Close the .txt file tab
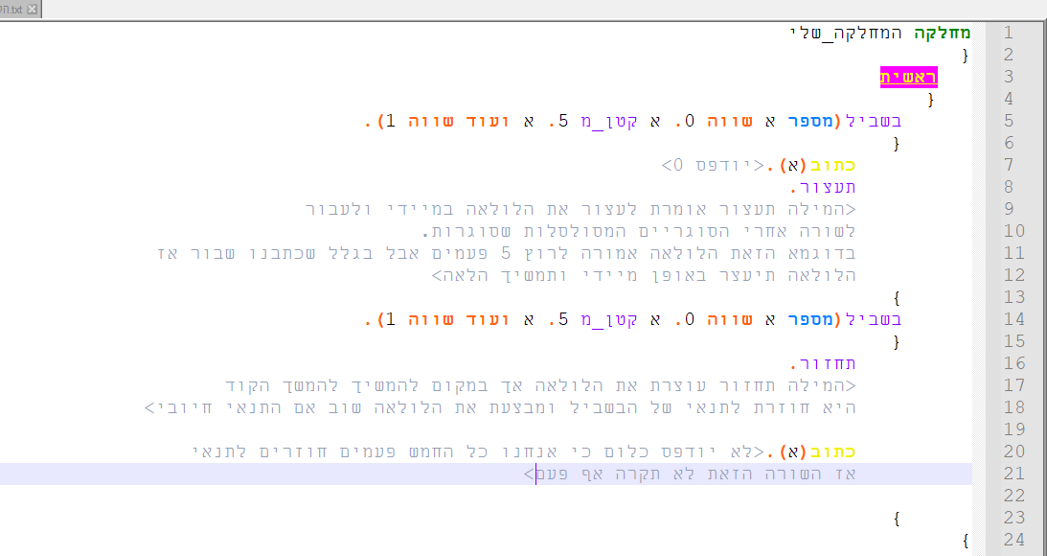The width and height of the screenshot is (1047, 556). click(x=32, y=10)
